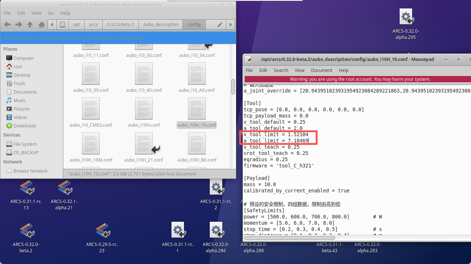The image size is (471, 264).
Task: Click the root filesystem disk icon in path bar
Action: pos(63,25)
